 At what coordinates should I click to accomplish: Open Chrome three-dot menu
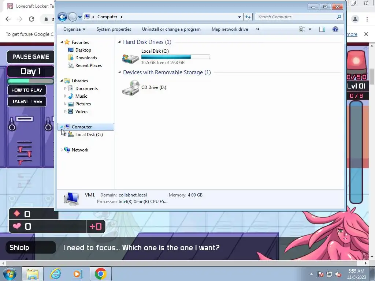(x=367, y=19)
